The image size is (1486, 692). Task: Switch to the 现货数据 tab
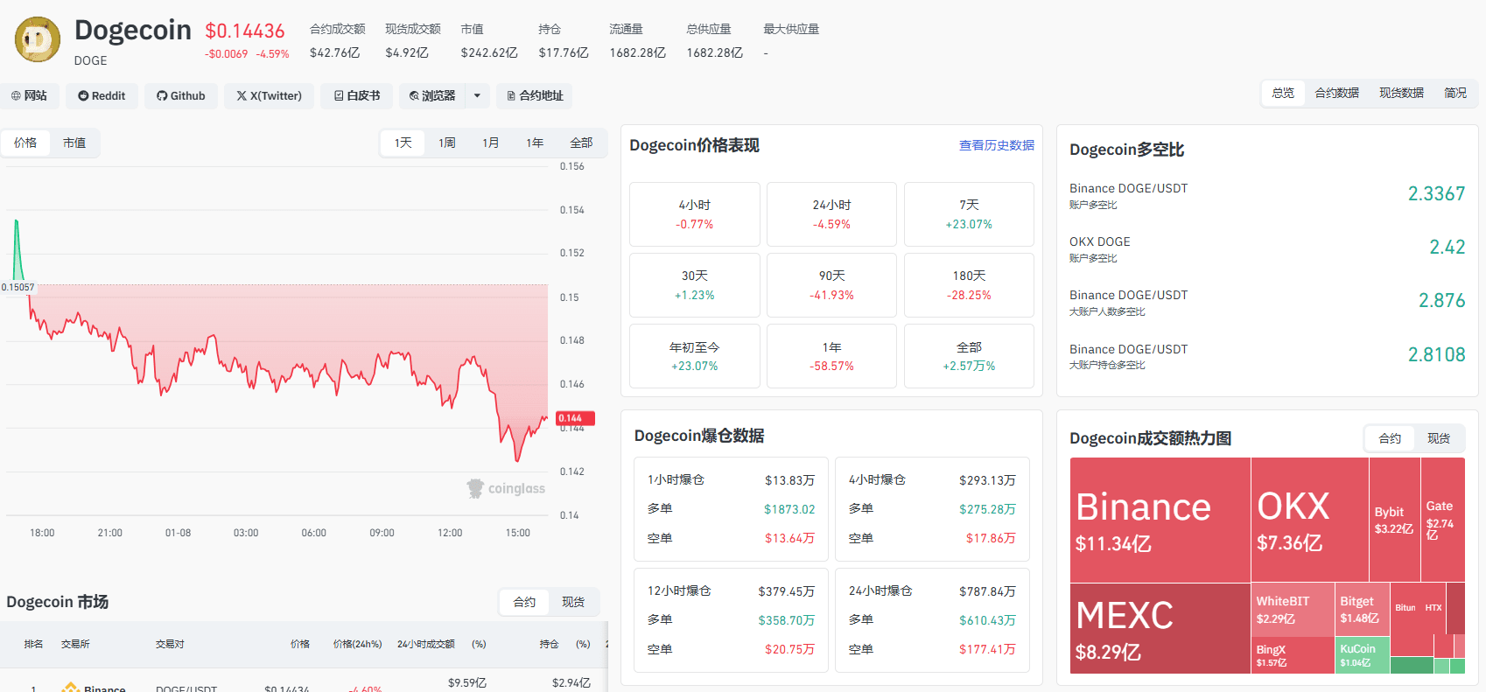(1402, 93)
